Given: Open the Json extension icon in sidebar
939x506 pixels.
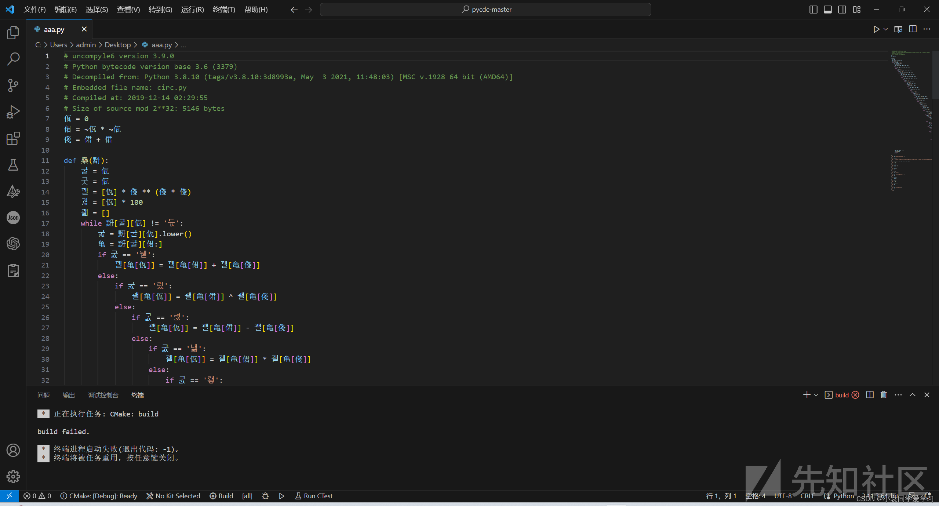Looking at the screenshot, I should pyautogui.click(x=13, y=218).
